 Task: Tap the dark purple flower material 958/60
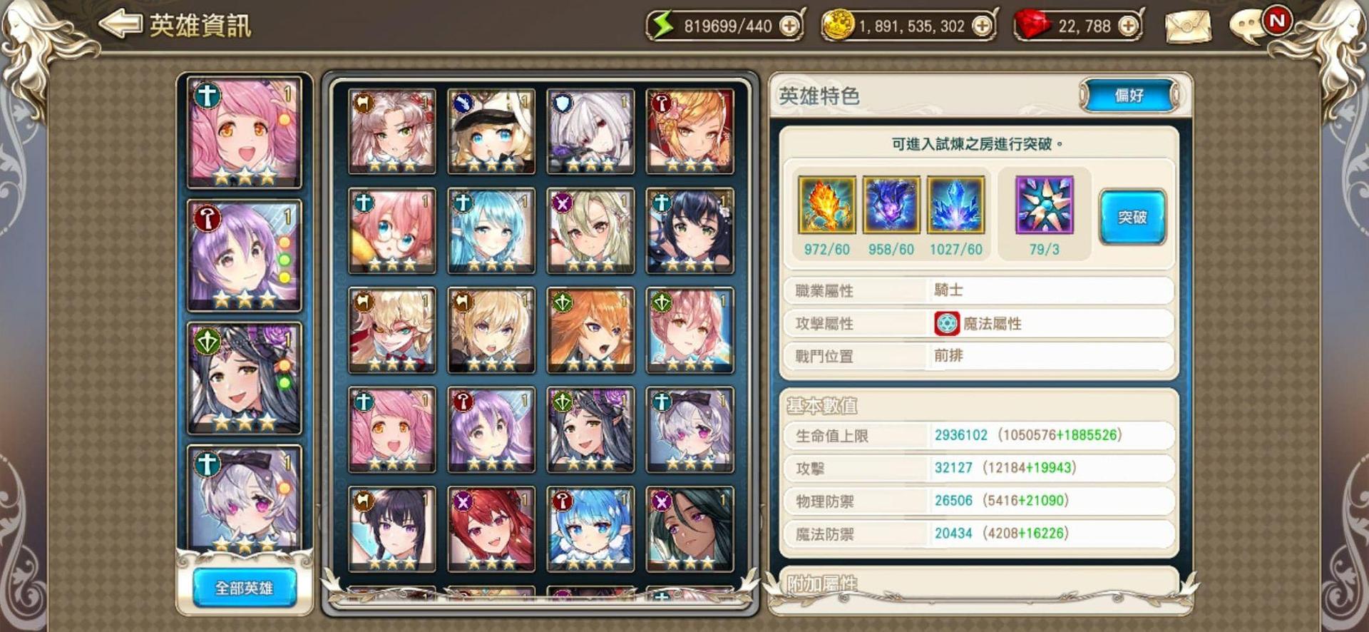891,205
